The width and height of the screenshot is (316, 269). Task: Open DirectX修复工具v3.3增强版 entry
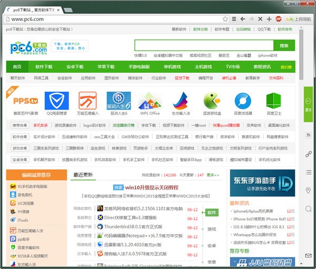pos(131,217)
